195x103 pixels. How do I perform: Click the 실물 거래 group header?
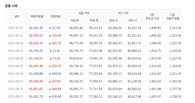tap(84, 13)
